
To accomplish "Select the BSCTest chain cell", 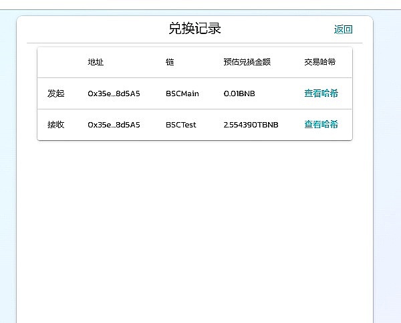I will click(181, 125).
